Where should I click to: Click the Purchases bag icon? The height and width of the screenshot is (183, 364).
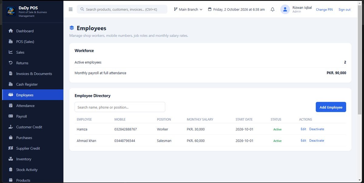[x=11, y=137]
